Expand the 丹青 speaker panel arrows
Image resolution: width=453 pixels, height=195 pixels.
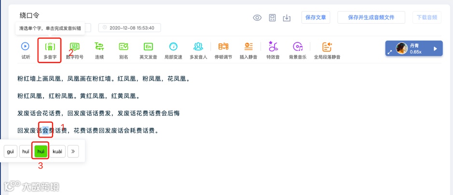tap(390, 52)
